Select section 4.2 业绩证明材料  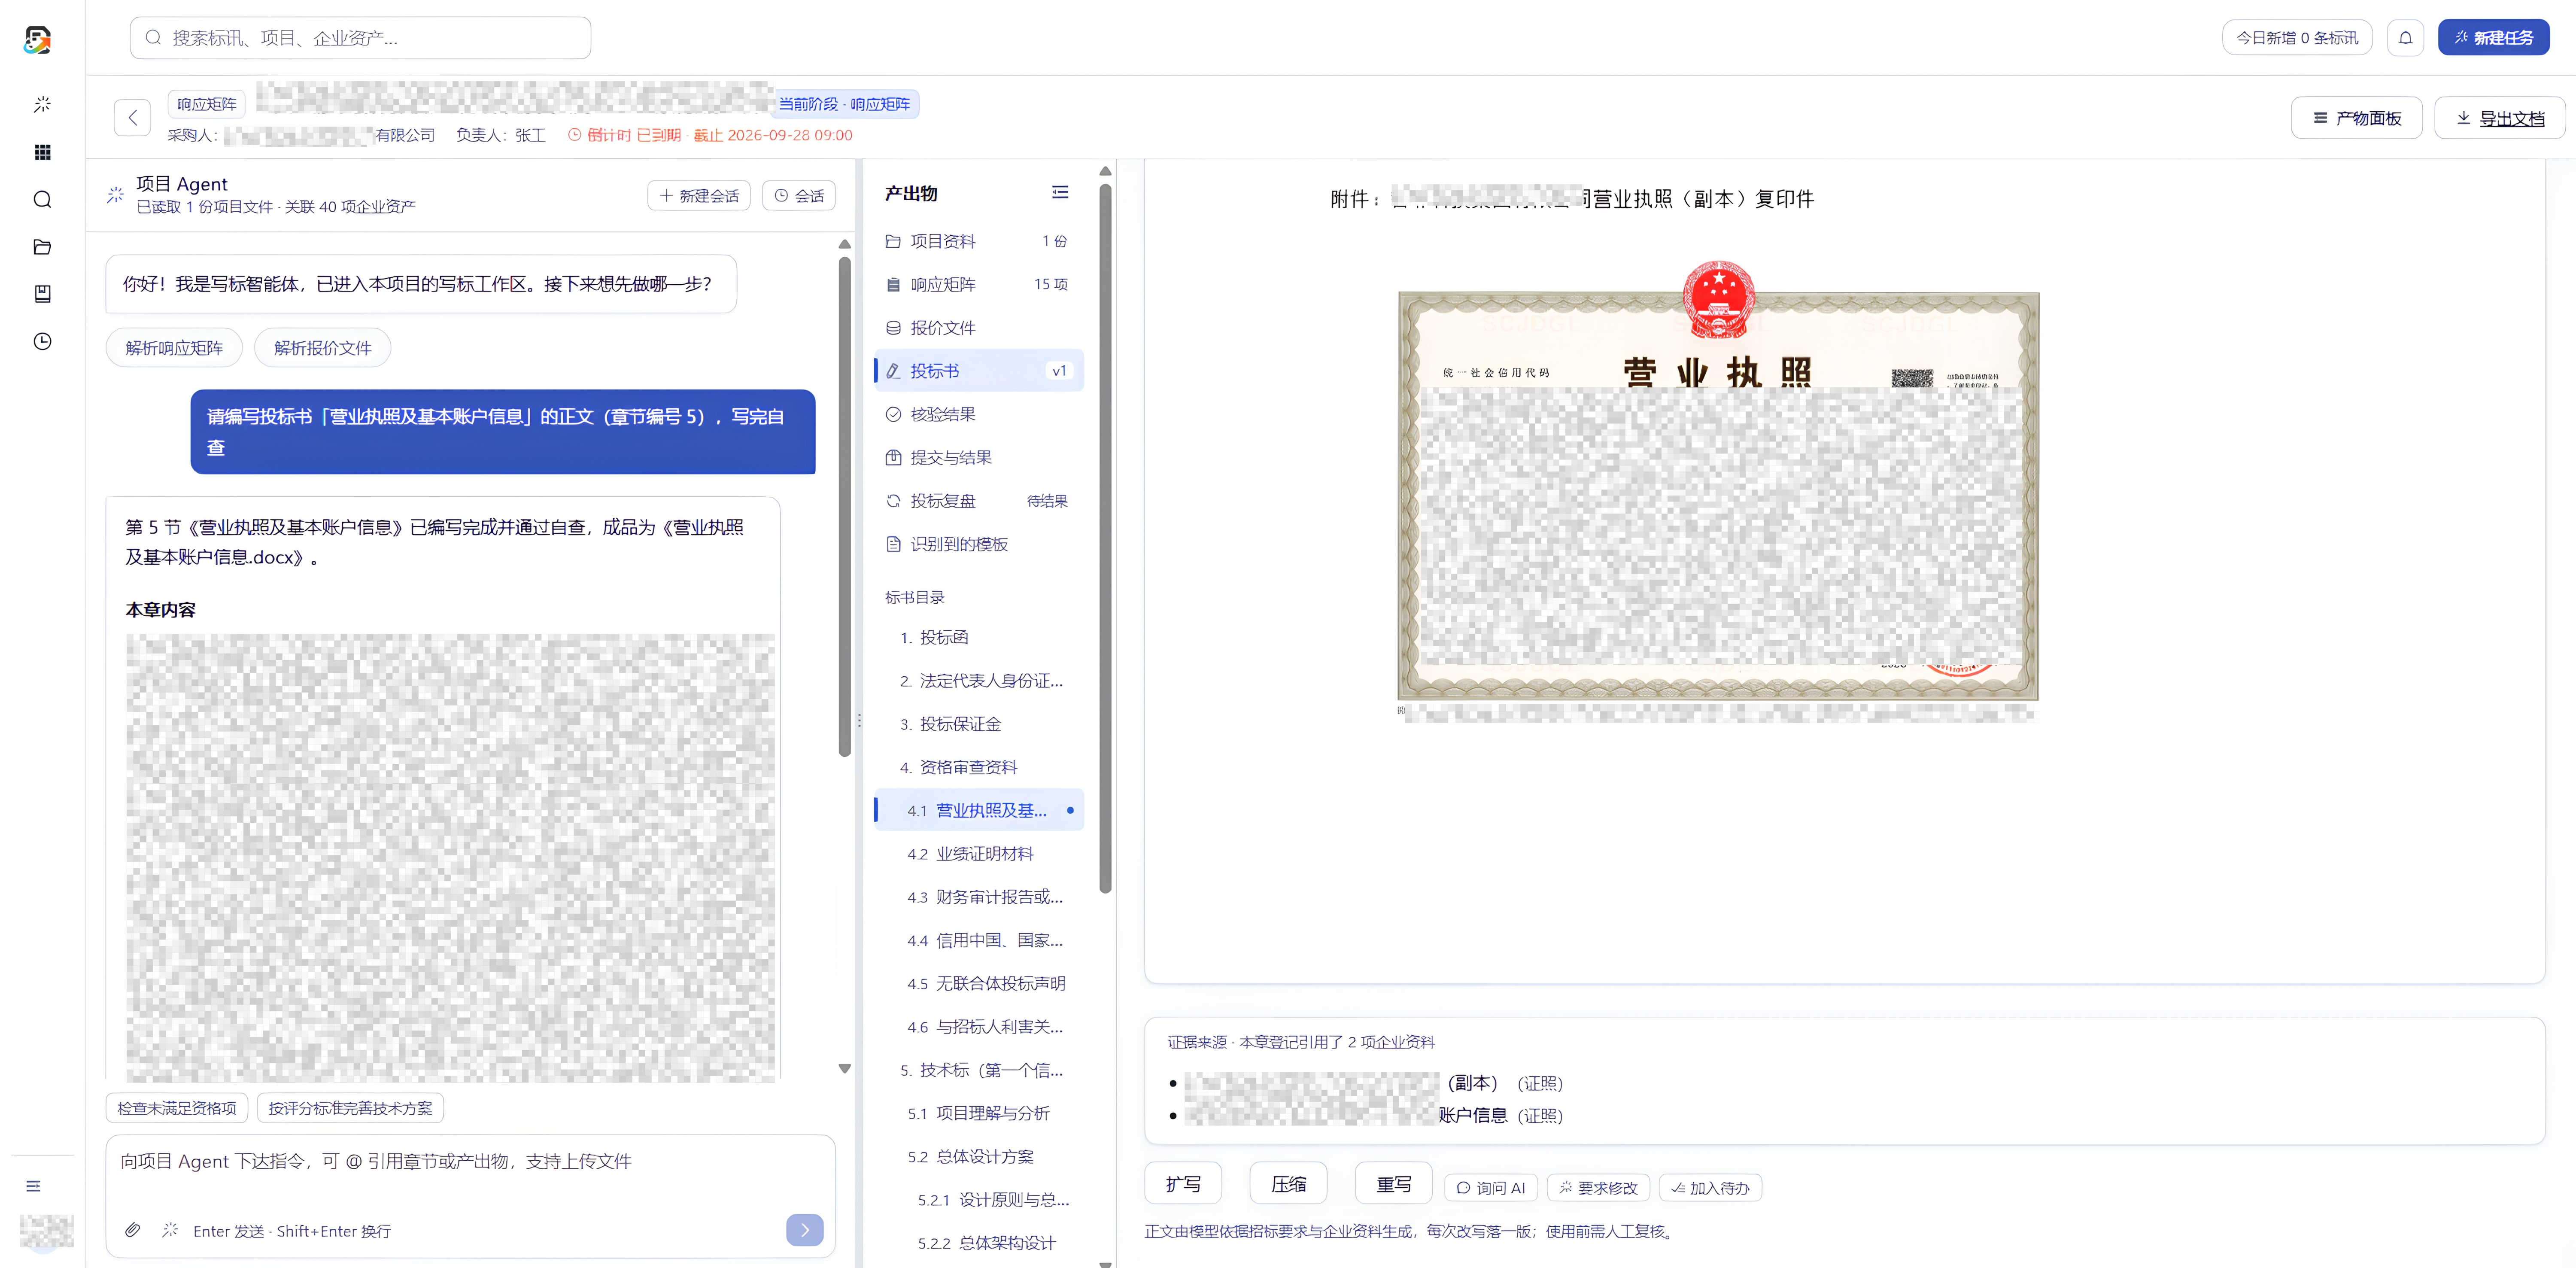point(978,854)
